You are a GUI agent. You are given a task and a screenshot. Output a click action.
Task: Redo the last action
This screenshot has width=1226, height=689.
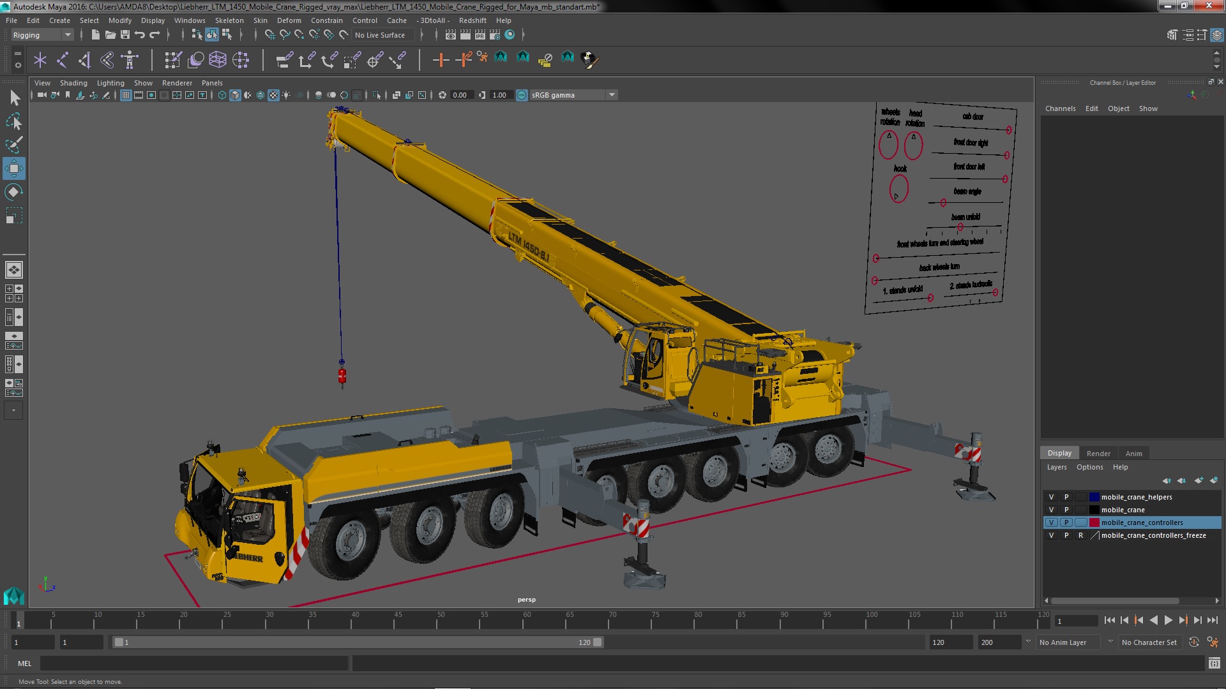coord(155,35)
